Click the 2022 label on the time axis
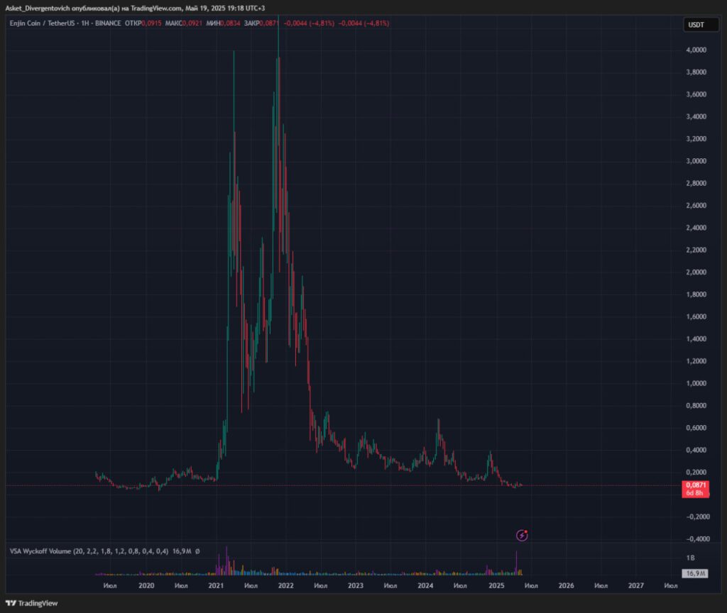727x613 pixels. coord(285,586)
